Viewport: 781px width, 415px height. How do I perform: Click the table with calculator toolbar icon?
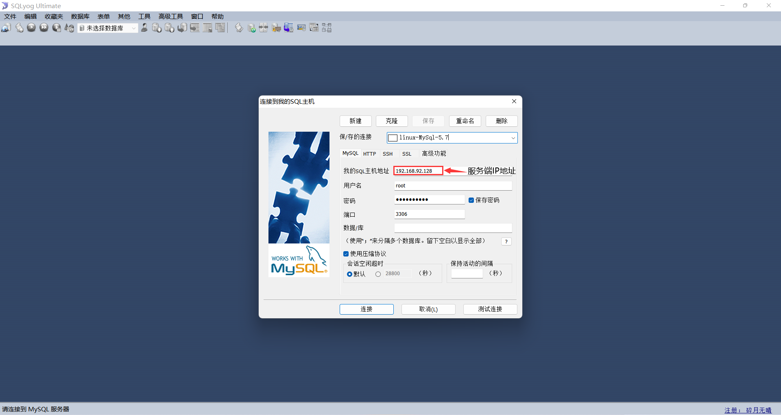[x=207, y=28]
